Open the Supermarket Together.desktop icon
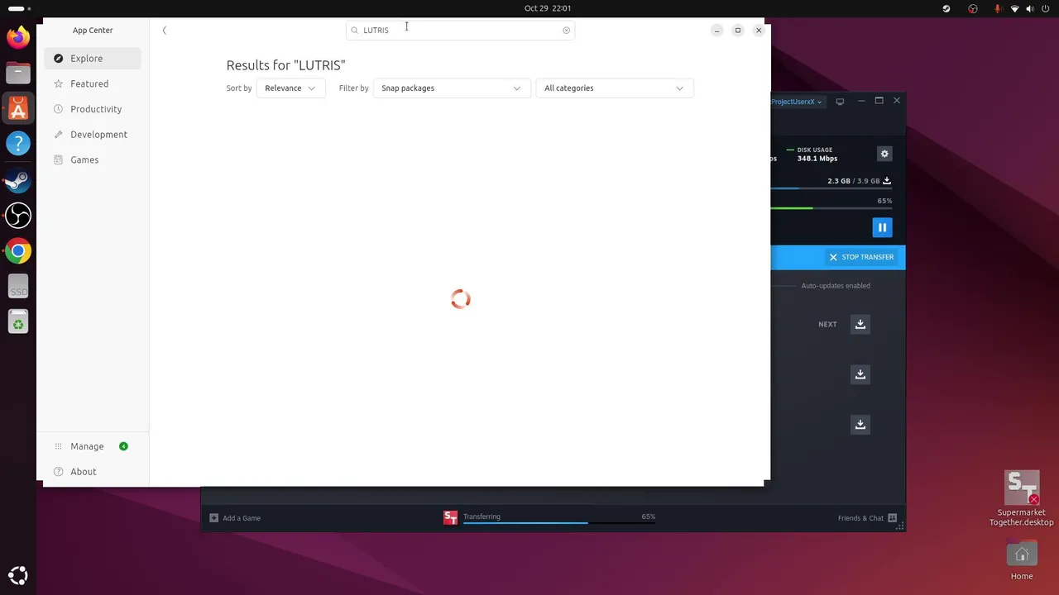The height and width of the screenshot is (595, 1059). tap(1022, 498)
